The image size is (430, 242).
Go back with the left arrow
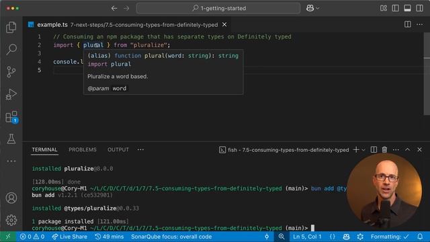tap(114, 8)
